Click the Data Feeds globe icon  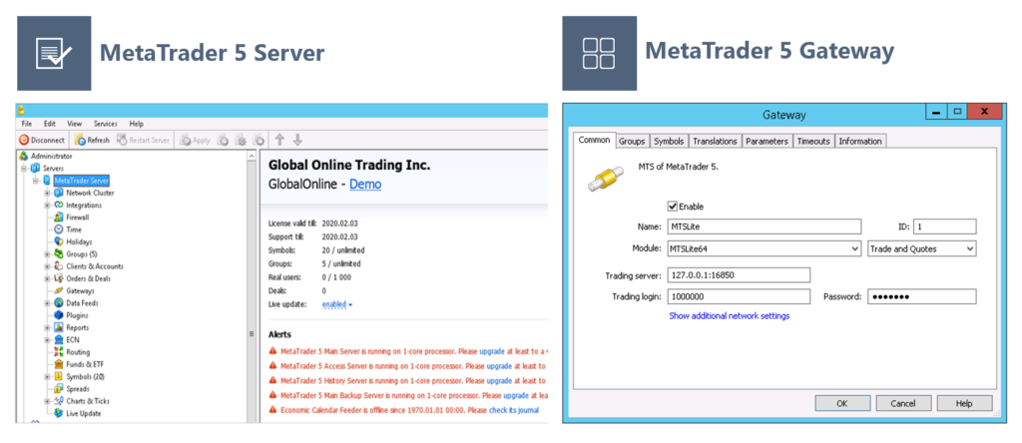pos(59,303)
